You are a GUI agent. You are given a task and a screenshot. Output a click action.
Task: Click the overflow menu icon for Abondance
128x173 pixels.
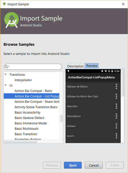coord(116,116)
